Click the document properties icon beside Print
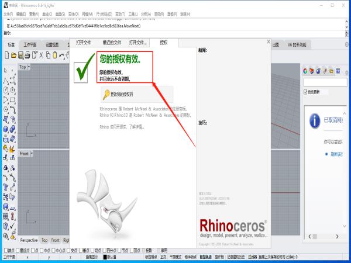 pyautogui.click(x=35, y=55)
